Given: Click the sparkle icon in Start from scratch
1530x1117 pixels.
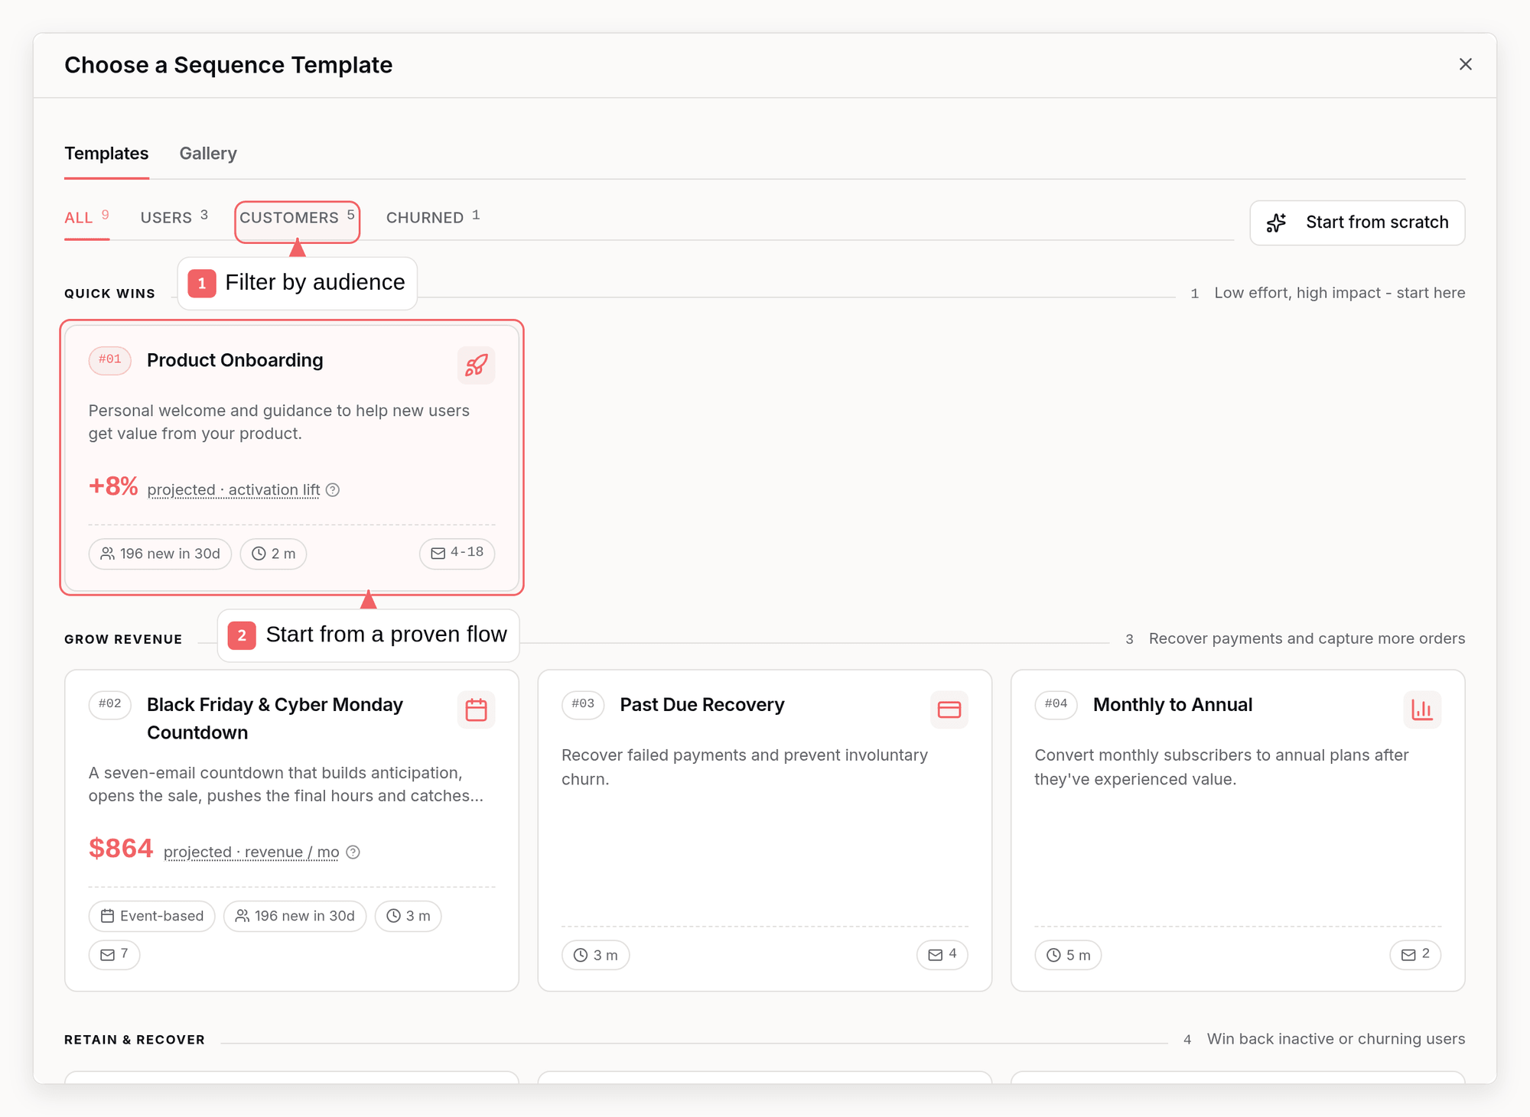Looking at the screenshot, I should pos(1276,222).
